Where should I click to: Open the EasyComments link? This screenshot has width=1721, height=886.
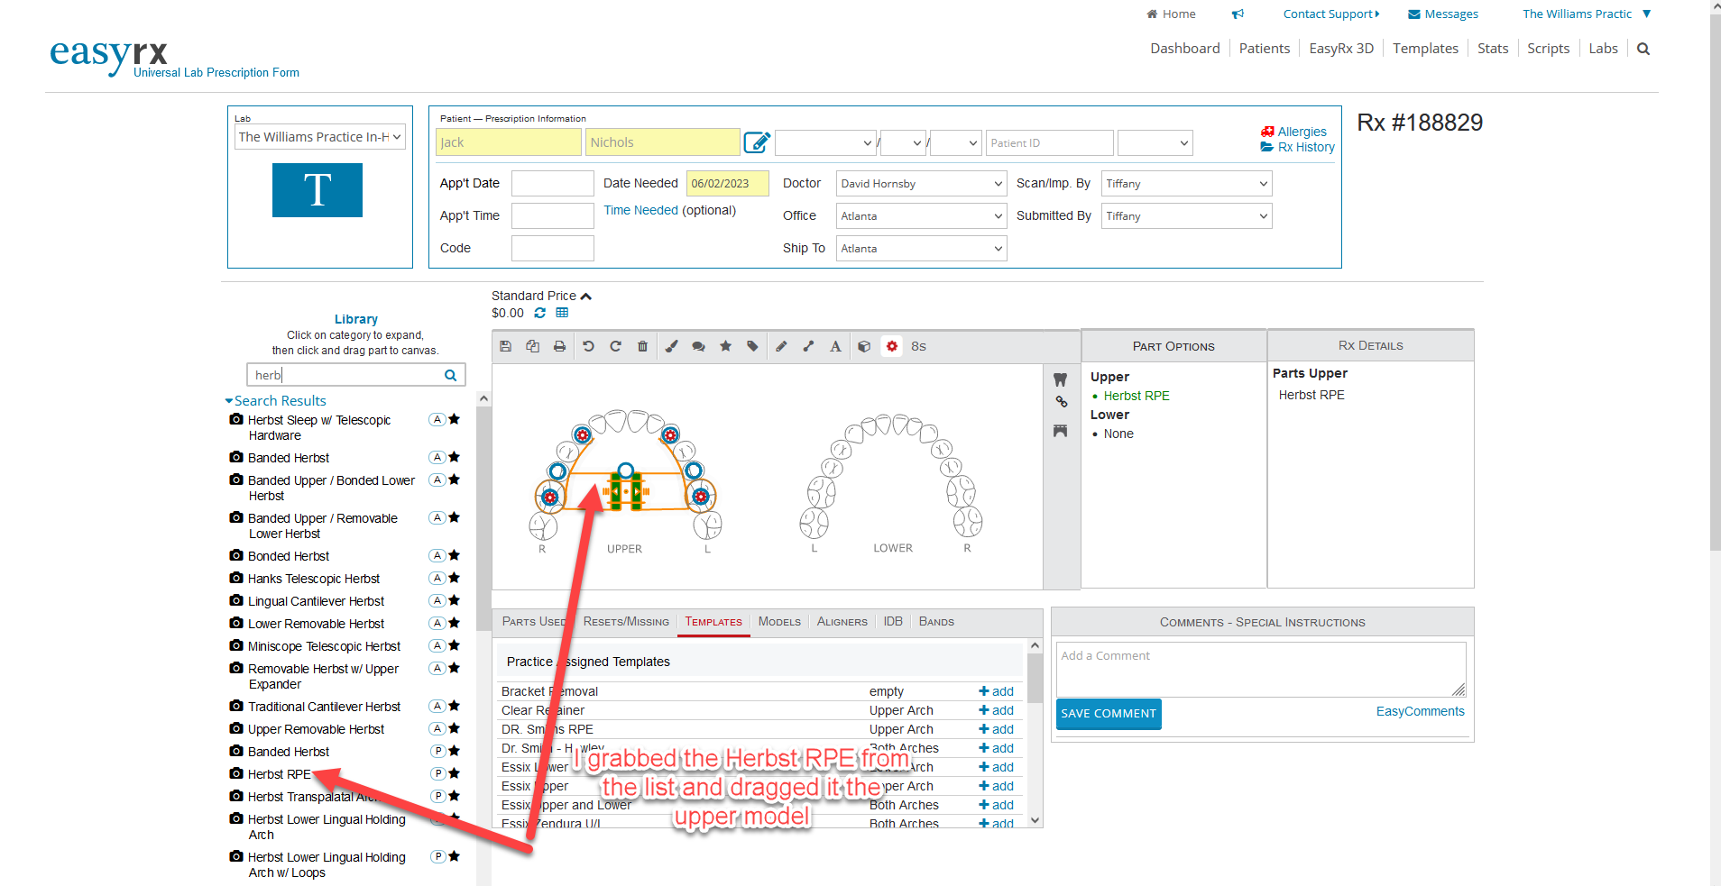(1420, 711)
